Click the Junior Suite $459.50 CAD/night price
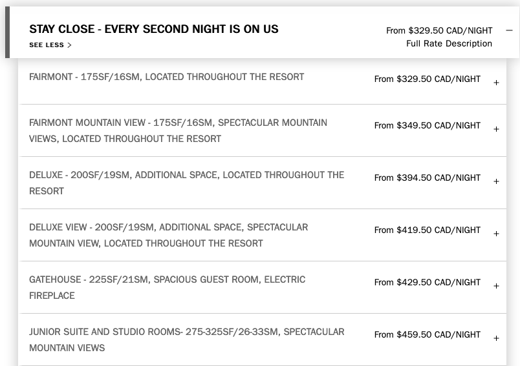The height and width of the screenshot is (366, 520). [x=428, y=335]
